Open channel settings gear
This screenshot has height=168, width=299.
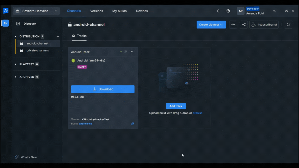(x=233, y=25)
